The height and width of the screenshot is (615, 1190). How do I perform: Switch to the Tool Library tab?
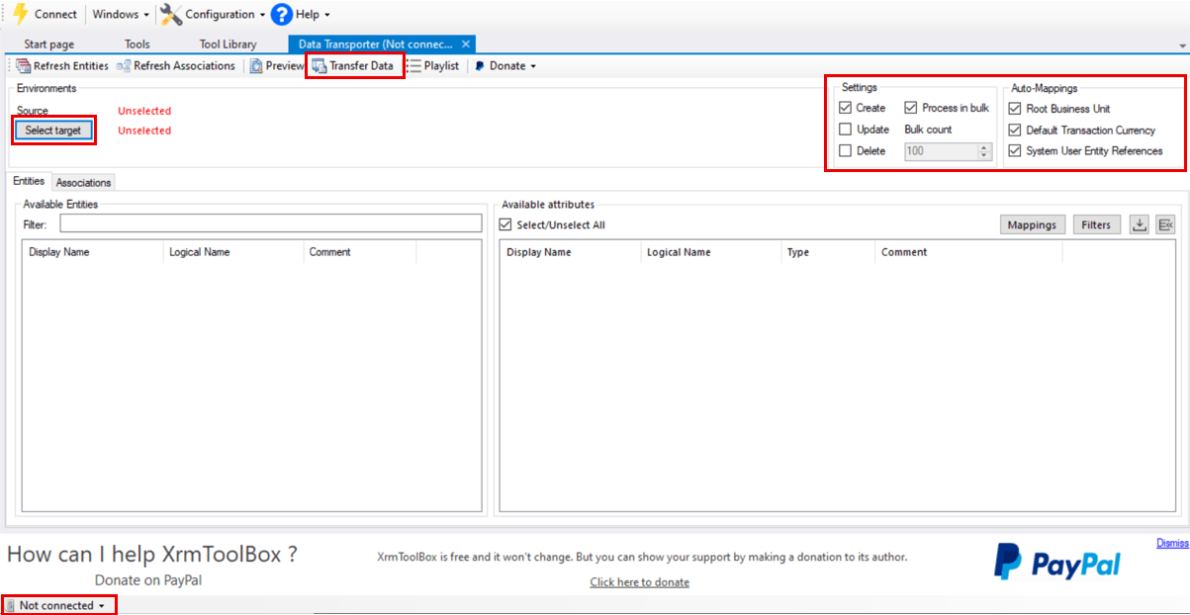coord(228,44)
